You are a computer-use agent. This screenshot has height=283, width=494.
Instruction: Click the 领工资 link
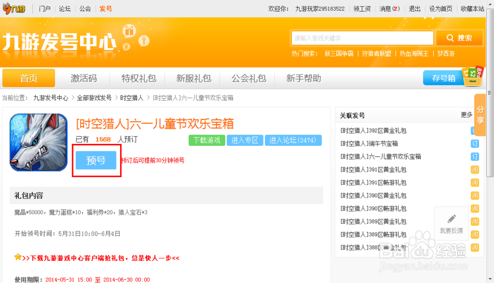tap(362, 9)
